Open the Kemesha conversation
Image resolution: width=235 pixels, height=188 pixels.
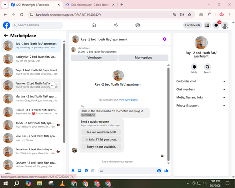[31, 151]
